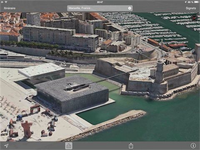The width and height of the screenshot is (200, 150).
Task: Center map on current location arrow
Action: (6, 146)
